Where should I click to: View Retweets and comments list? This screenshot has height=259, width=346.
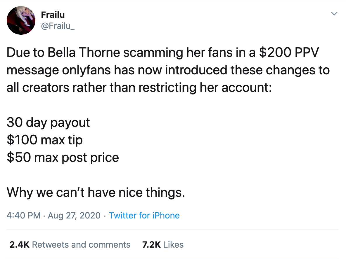70,245
